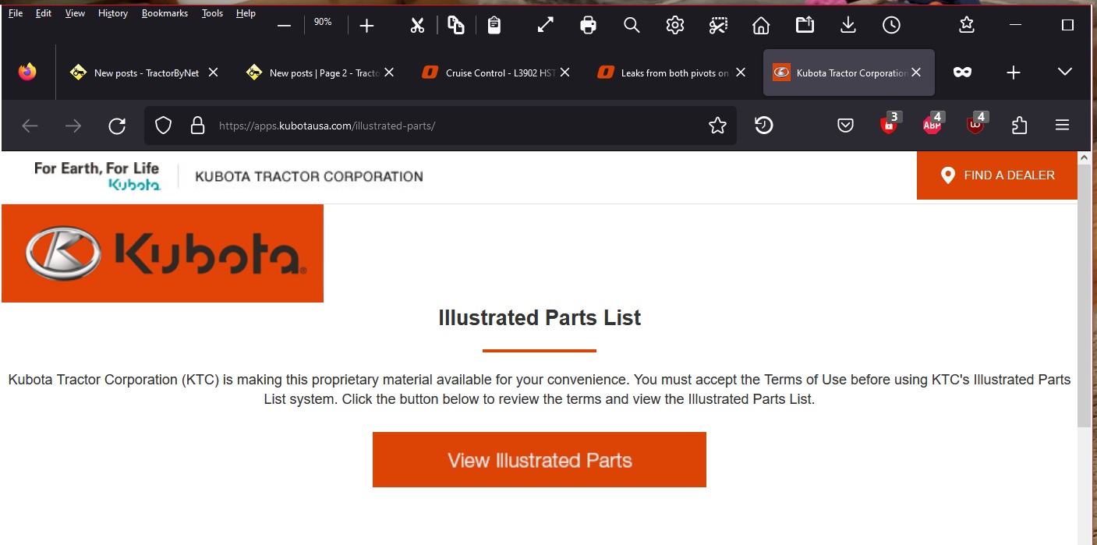Go back with the left arrow

point(30,126)
